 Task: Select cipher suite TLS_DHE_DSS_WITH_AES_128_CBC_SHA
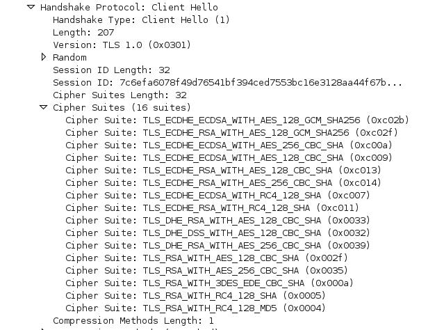coord(217,233)
